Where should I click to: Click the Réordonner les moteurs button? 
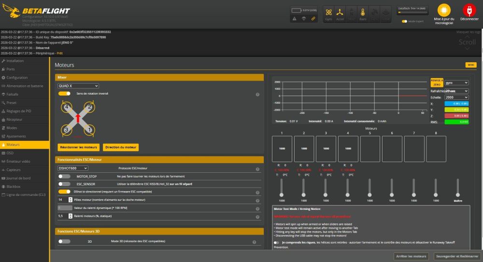(78, 147)
